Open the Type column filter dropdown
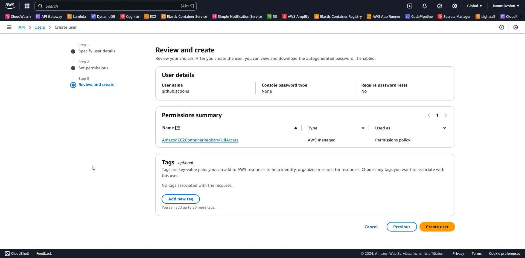 (363, 128)
